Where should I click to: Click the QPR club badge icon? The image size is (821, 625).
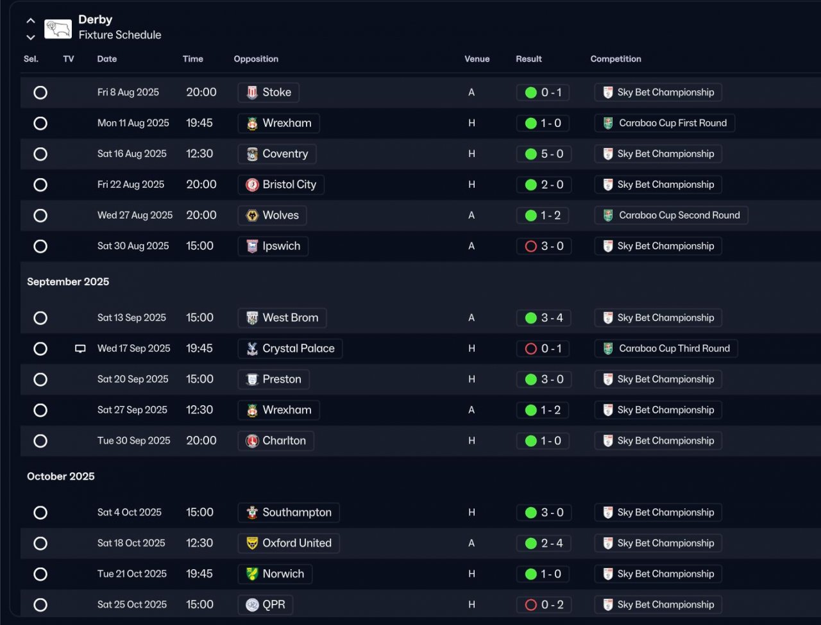pyautogui.click(x=252, y=604)
